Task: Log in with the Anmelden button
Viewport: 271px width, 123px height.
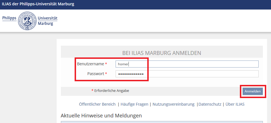Action: [x=252, y=91]
